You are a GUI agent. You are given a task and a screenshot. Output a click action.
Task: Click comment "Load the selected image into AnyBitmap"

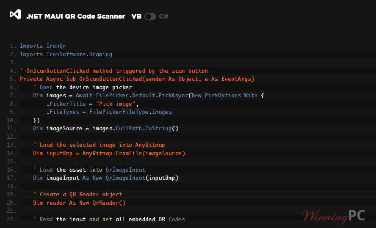[99, 145]
